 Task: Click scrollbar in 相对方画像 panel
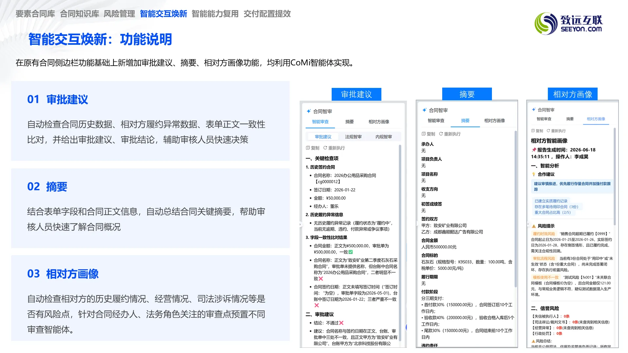click(615, 176)
